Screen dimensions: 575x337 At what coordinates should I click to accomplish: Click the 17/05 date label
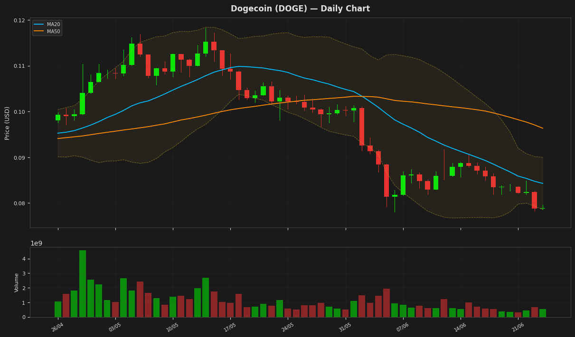(x=230, y=327)
